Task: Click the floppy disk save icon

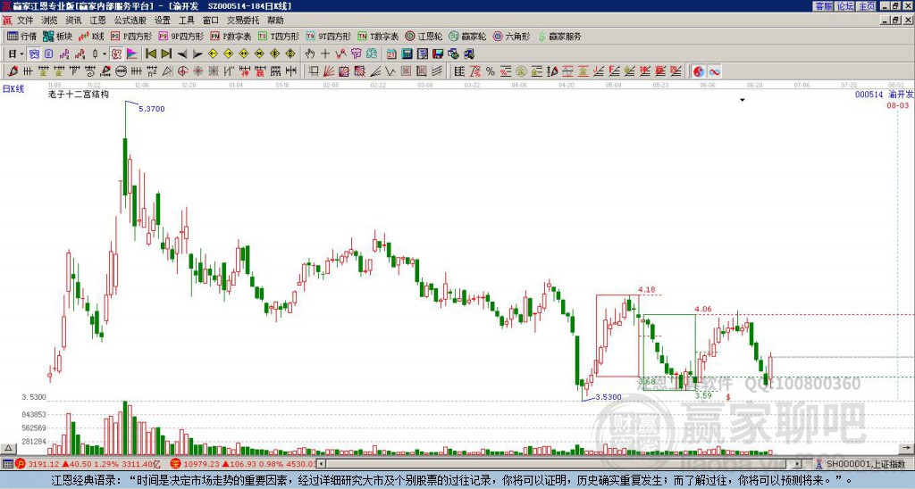Action: (438, 54)
